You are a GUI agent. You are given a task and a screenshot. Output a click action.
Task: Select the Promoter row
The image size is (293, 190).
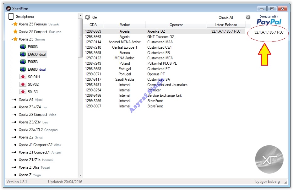[x=164, y=90]
